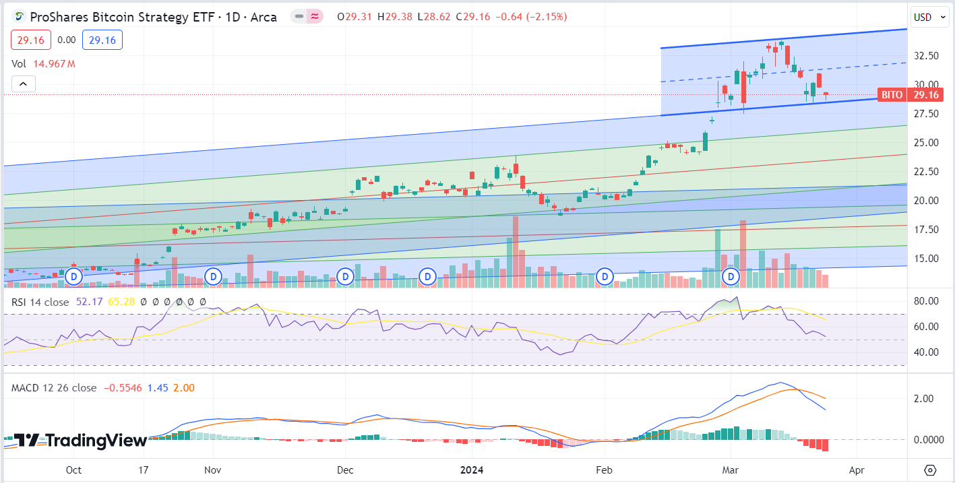Click the 17 label on the time axis

(x=142, y=470)
